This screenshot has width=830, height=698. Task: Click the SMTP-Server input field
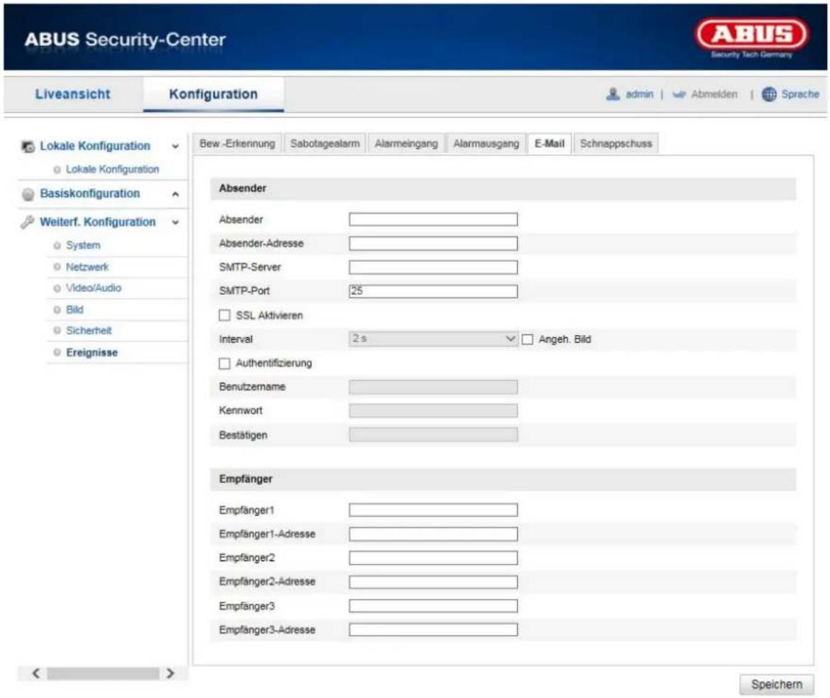(x=433, y=267)
